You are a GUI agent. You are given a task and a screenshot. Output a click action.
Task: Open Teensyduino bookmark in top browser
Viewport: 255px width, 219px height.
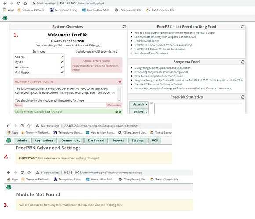click(64, 10)
